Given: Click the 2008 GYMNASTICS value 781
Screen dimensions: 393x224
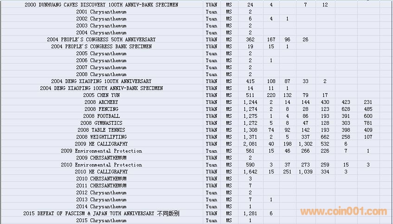Looking at the screenshot, I should 368,123.
